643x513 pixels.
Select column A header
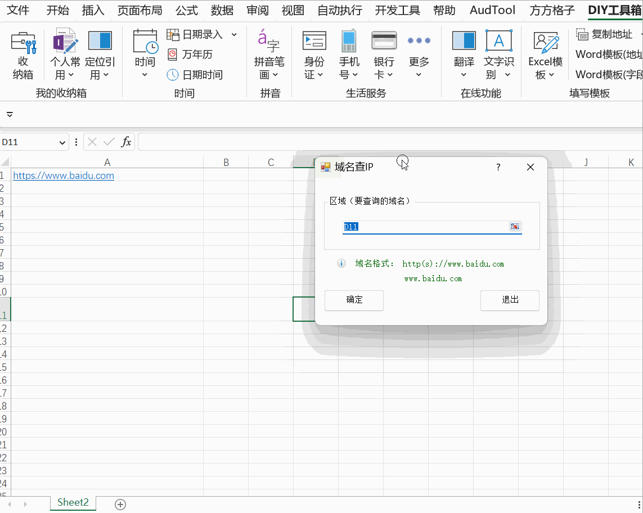pyautogui.click(x=107, y=163)
